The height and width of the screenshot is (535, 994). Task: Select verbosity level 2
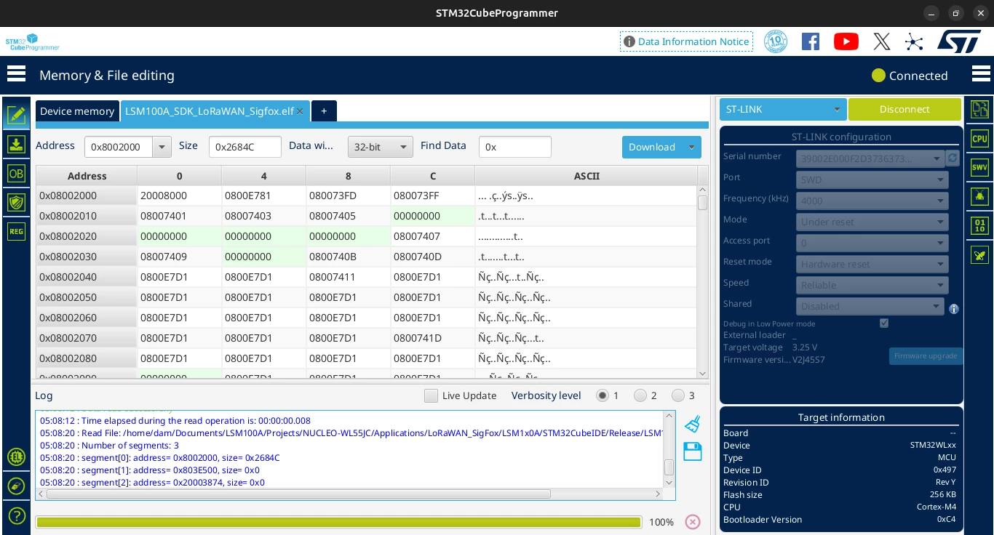[x=640, y=395]
